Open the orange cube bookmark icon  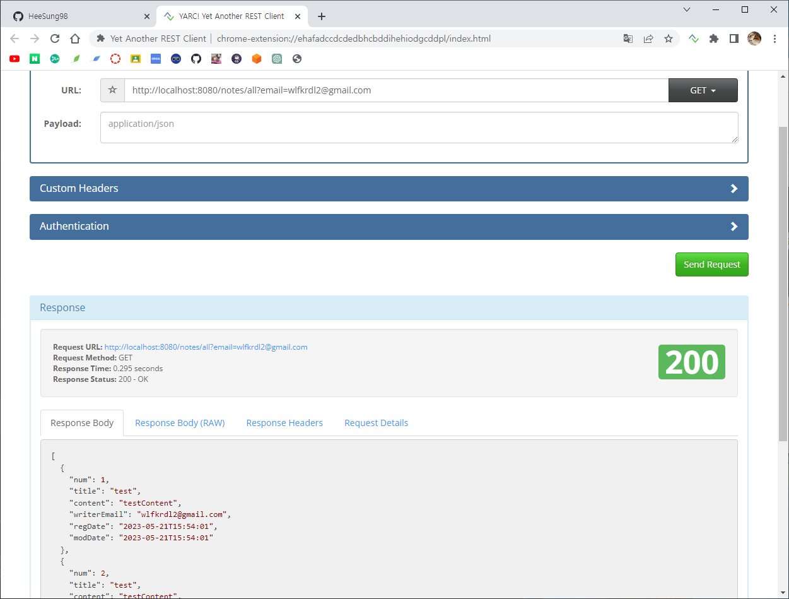(x=257, y=59)
